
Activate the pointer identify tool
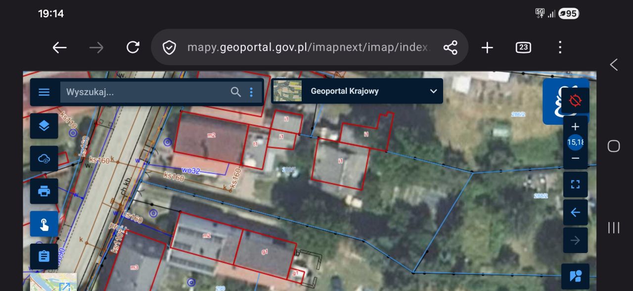pyautogui.click(x=44, y=224)
